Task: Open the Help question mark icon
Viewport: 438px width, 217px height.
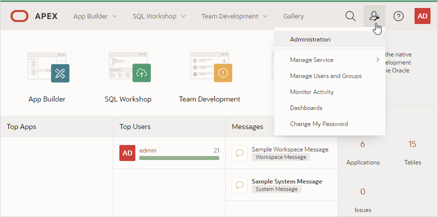Action: pyautogui.click(x=399, y=16)
